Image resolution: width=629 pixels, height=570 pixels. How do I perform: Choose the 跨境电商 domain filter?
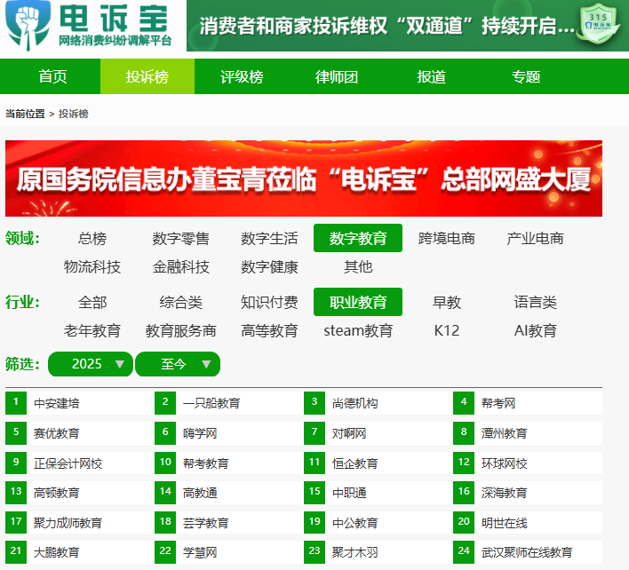pos(446,238)
